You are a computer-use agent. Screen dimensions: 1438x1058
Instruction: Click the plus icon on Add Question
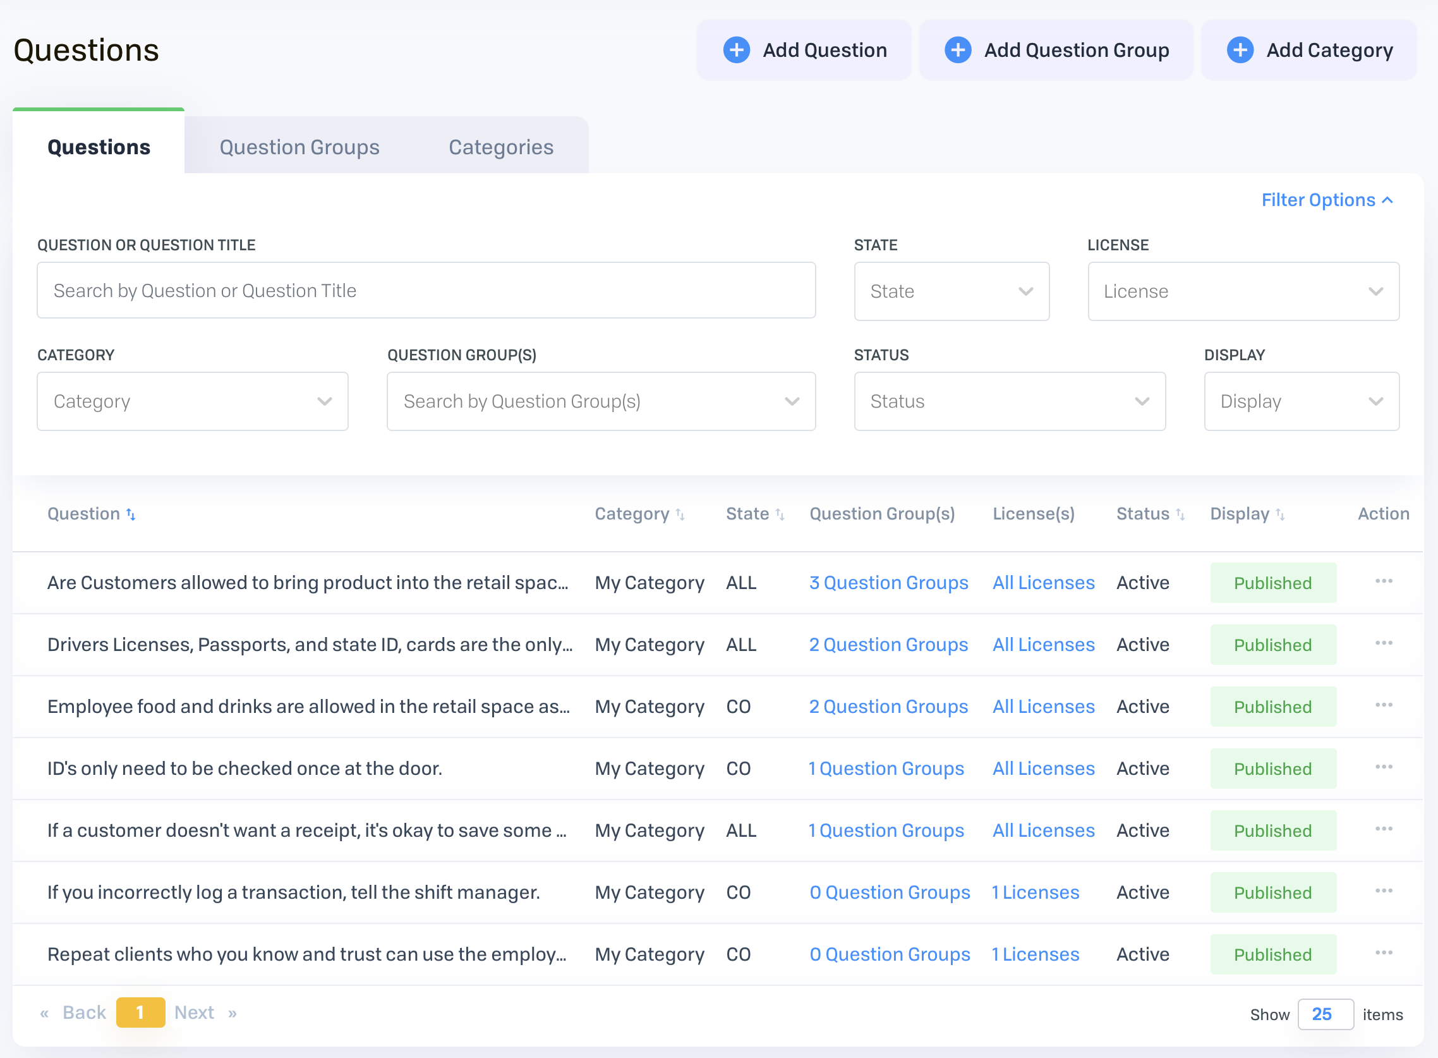tap(736, 50)
